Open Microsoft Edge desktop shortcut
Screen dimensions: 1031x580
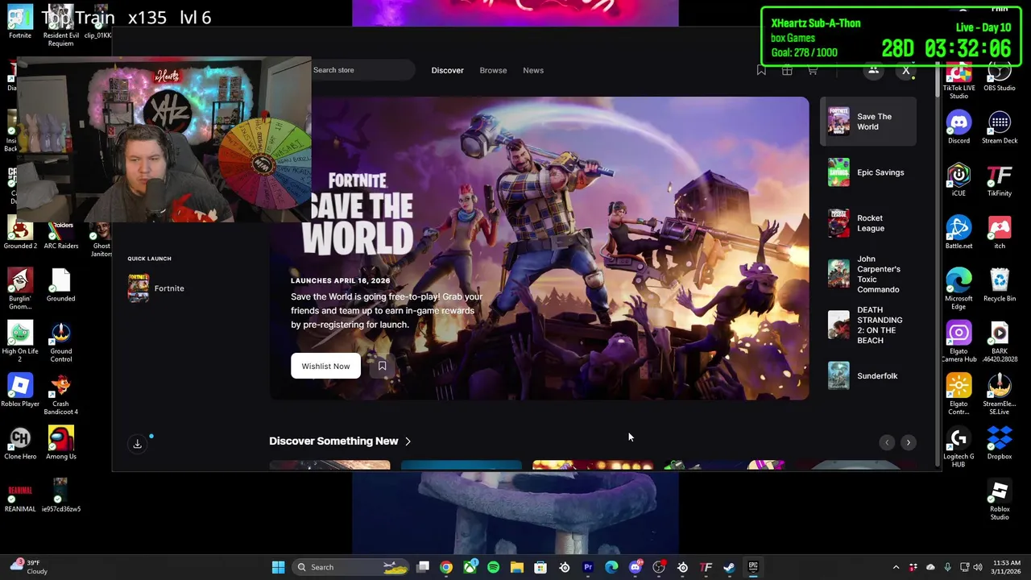[959, 288]
